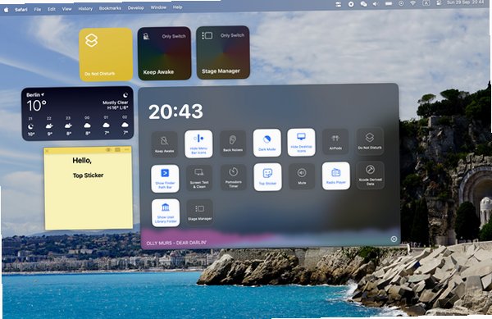
Task: Toggle the AirPods switch tile
Action: (x=335, y=142)
